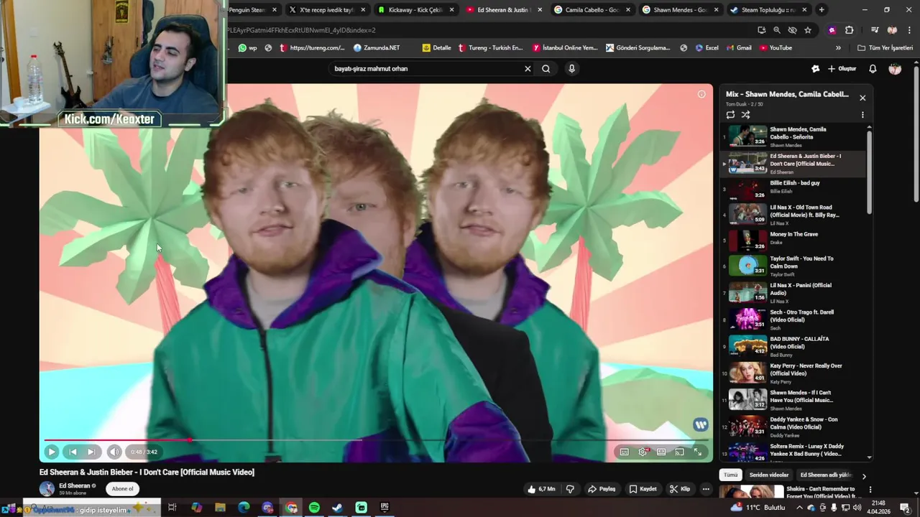The height and width of the screenshot is (517, 920).
Task: Play the paused music video
Action: click(x=51, y=452)
